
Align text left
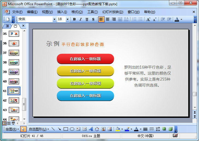coord(101,19)
